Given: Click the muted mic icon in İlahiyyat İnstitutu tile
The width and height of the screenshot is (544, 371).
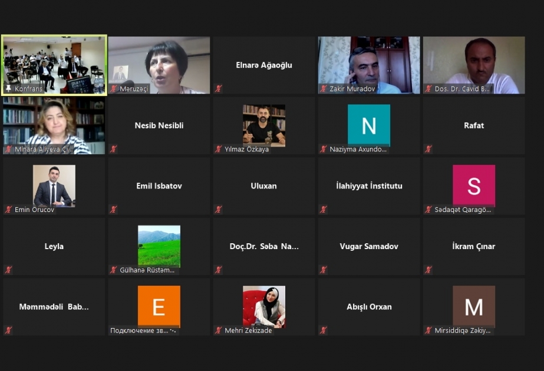Looking at the screenshot, I should coord(324,210).
